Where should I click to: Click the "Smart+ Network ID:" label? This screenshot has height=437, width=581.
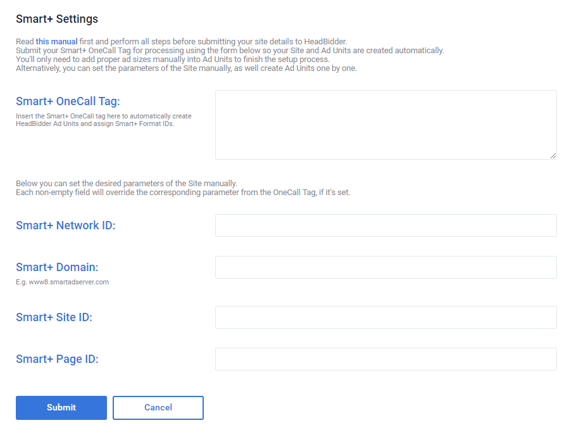click(66, 225)
